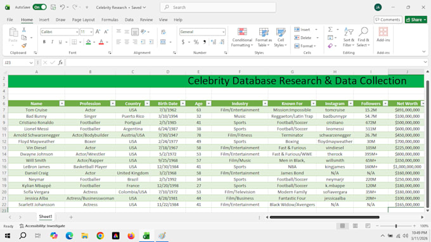This screenshot has width=431, height=242.
Task: Open the General number format dropdown
Action: pos(223,32)
